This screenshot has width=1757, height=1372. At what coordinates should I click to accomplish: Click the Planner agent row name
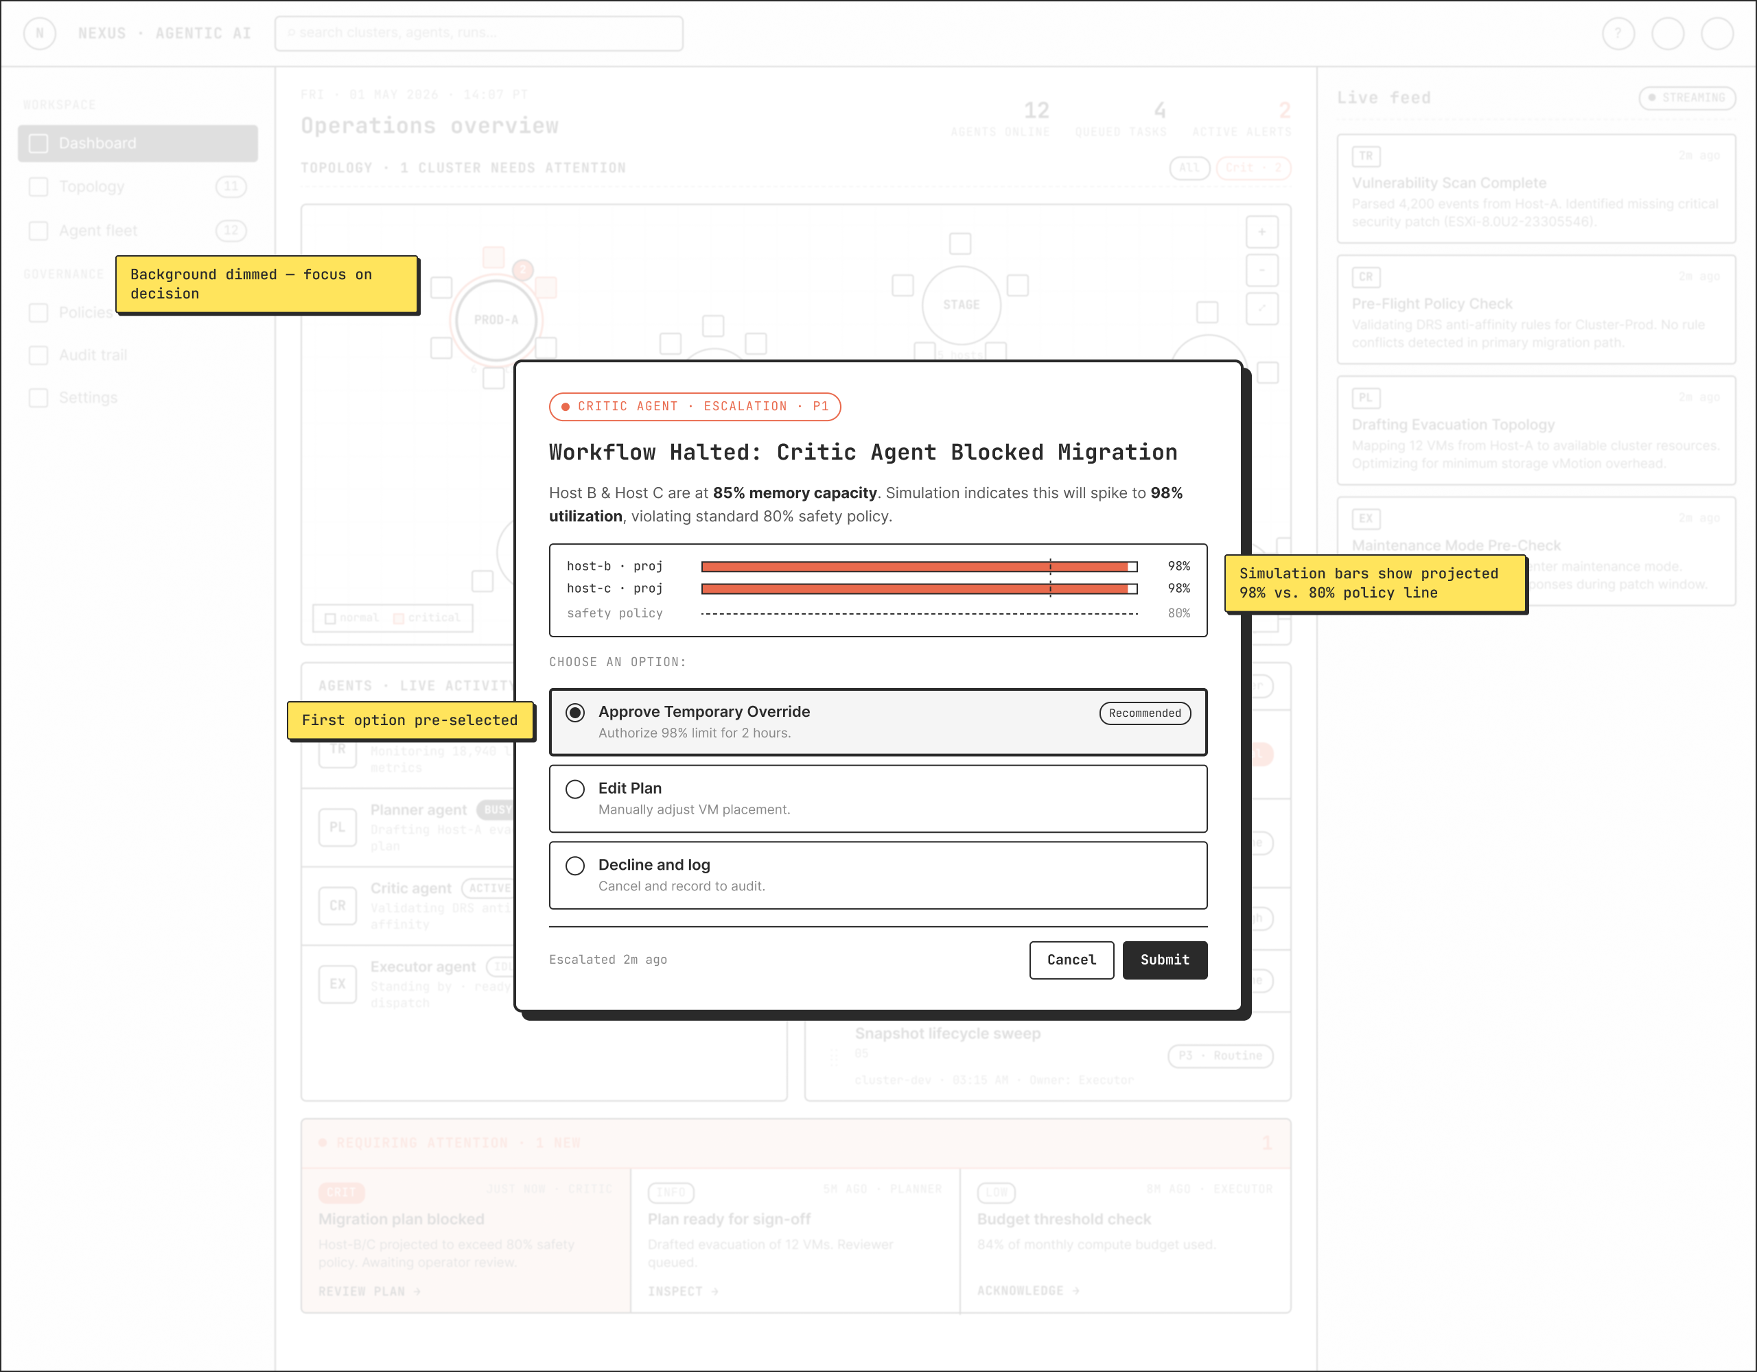419,810
